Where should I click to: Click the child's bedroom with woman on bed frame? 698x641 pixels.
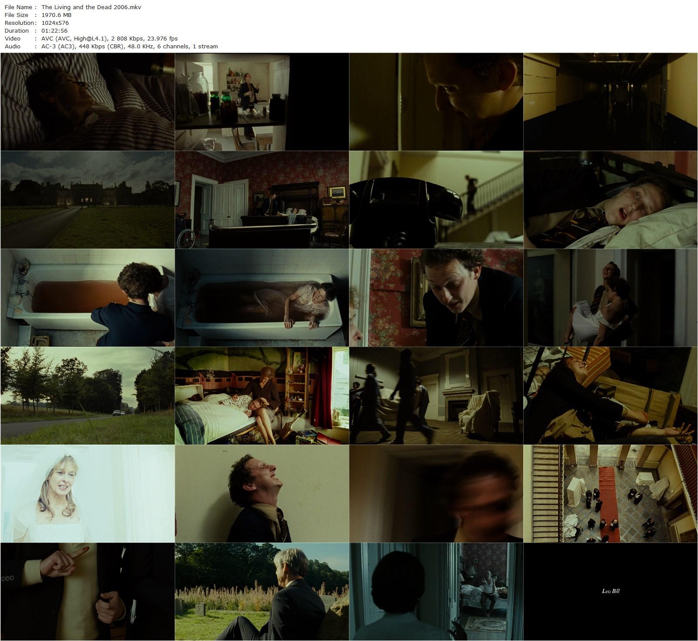point(262,396)
